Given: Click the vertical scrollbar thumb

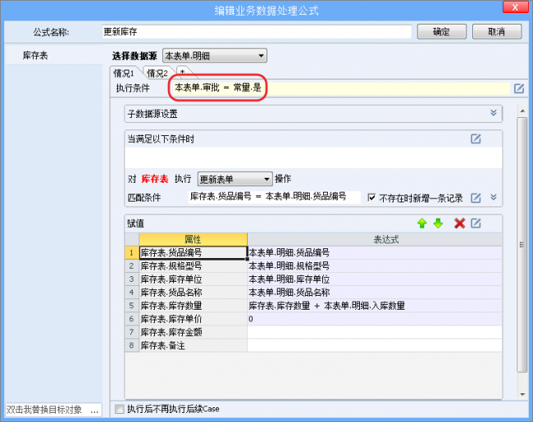Looking at the screenshot, I should (522, 245).
